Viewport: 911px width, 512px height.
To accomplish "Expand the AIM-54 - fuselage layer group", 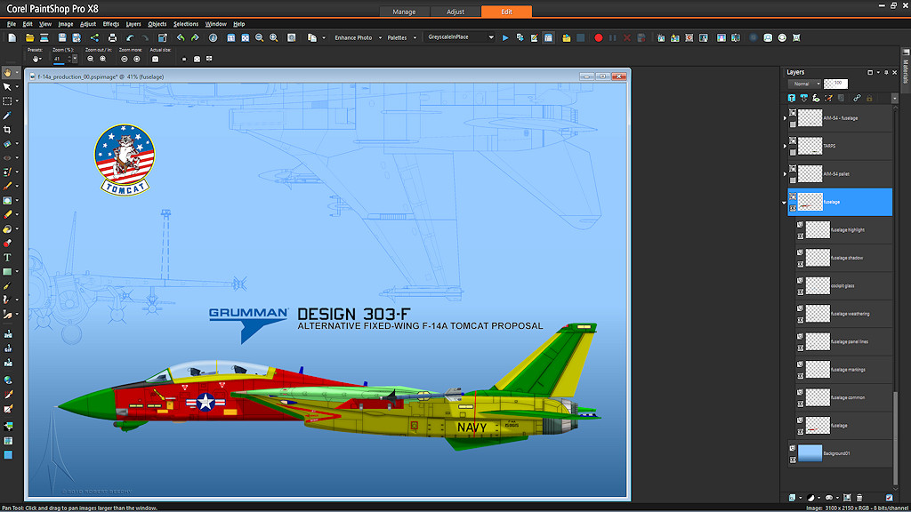I will click(785, 118).
